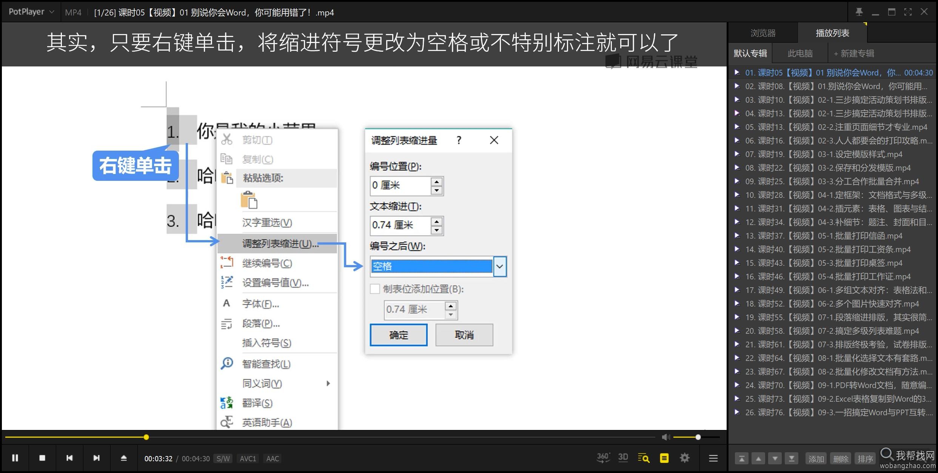Viewport: 938px width, 473px height.
Task: Click the AAC audio codec label
Action: pyautogui.click(x=273, y=459)
